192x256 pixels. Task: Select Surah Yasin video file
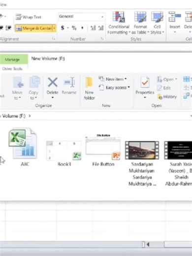pyautogui.click(x=179, y=163)
